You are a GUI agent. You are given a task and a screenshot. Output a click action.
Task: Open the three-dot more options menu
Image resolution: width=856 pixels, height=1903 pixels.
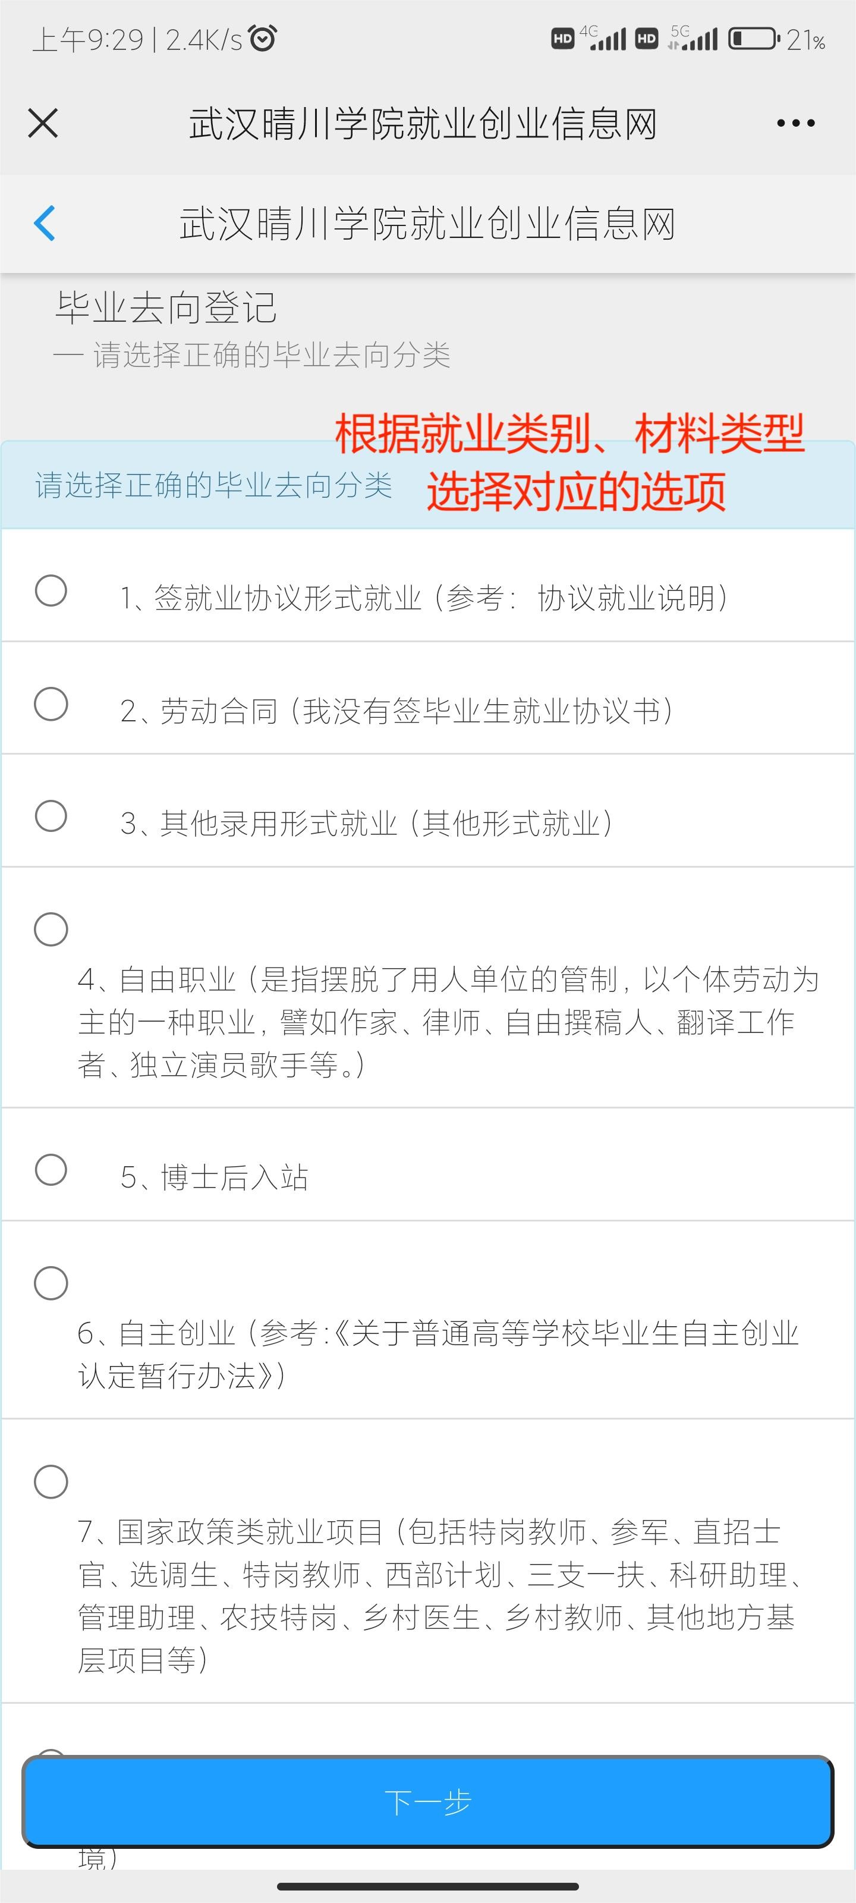(795, 123)
